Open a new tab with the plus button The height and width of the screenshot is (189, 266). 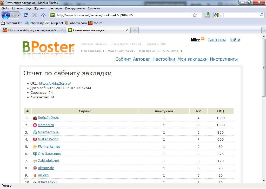pyautogui.click(x=135, y=31)
